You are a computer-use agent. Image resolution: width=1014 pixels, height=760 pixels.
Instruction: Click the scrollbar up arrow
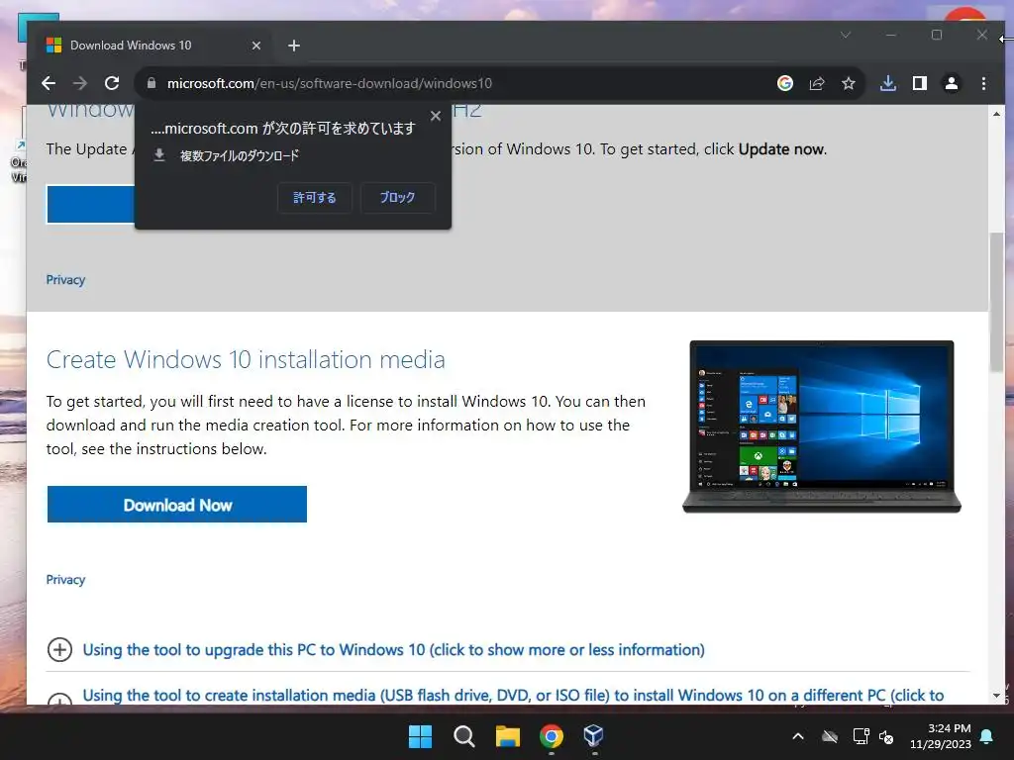pyautogui.click(x=996, y=115)
